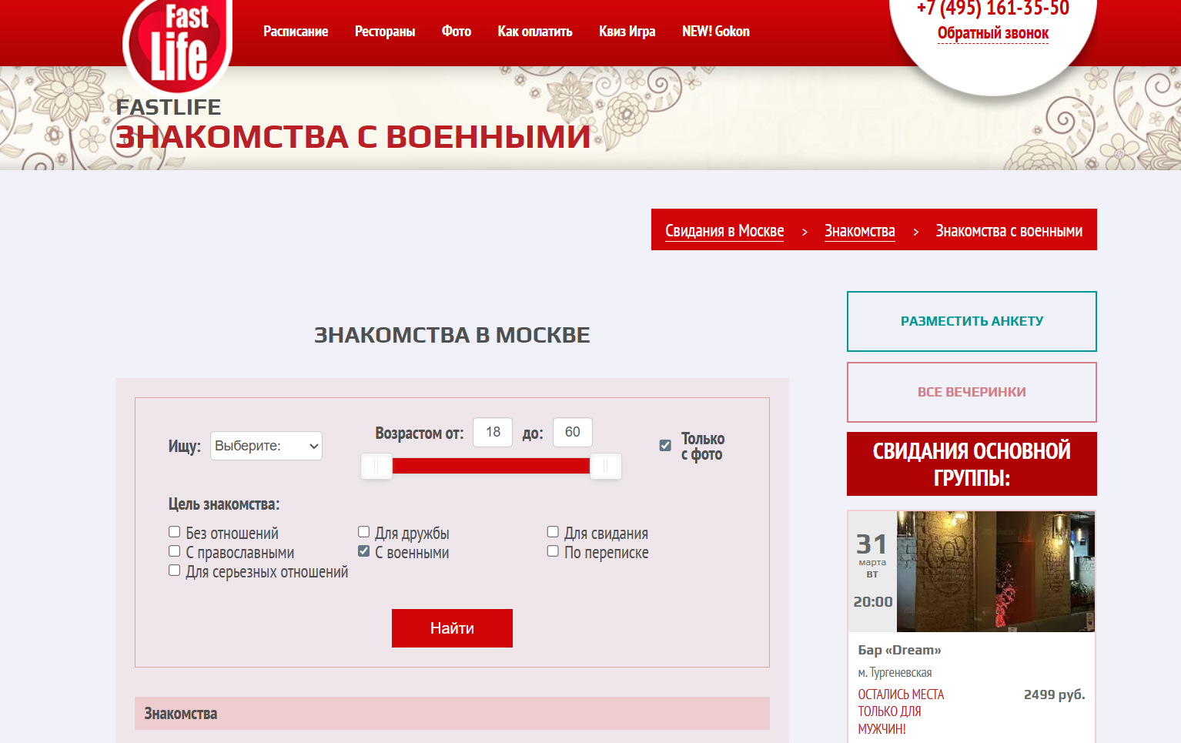Click the phone number +7 (495) 161-35-50

click(x=993, y=8)
